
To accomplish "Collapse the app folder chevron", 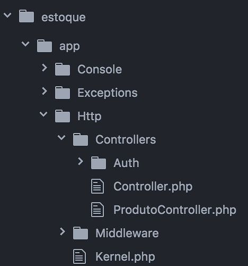I will [25, 44].
